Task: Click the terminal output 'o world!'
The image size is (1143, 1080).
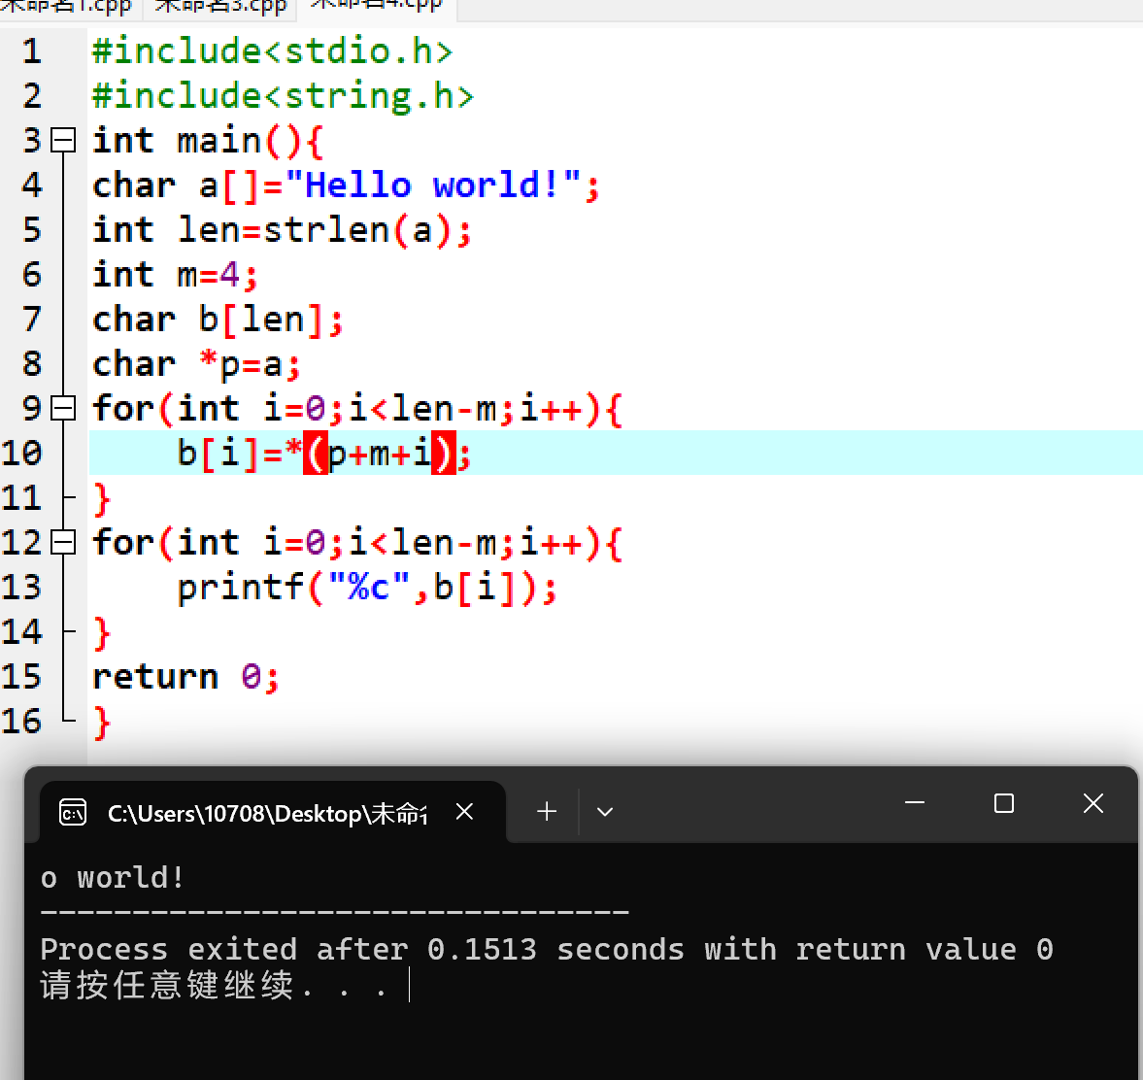Action: 113,878
